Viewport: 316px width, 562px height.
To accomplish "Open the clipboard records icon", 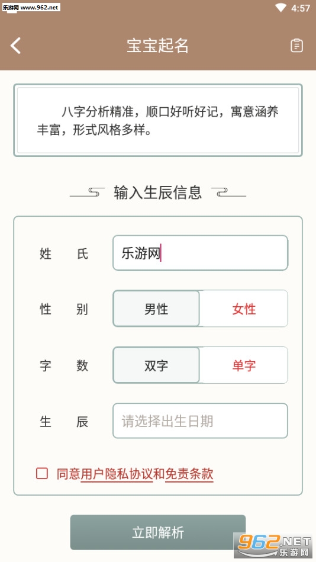I will coord(296,46).
